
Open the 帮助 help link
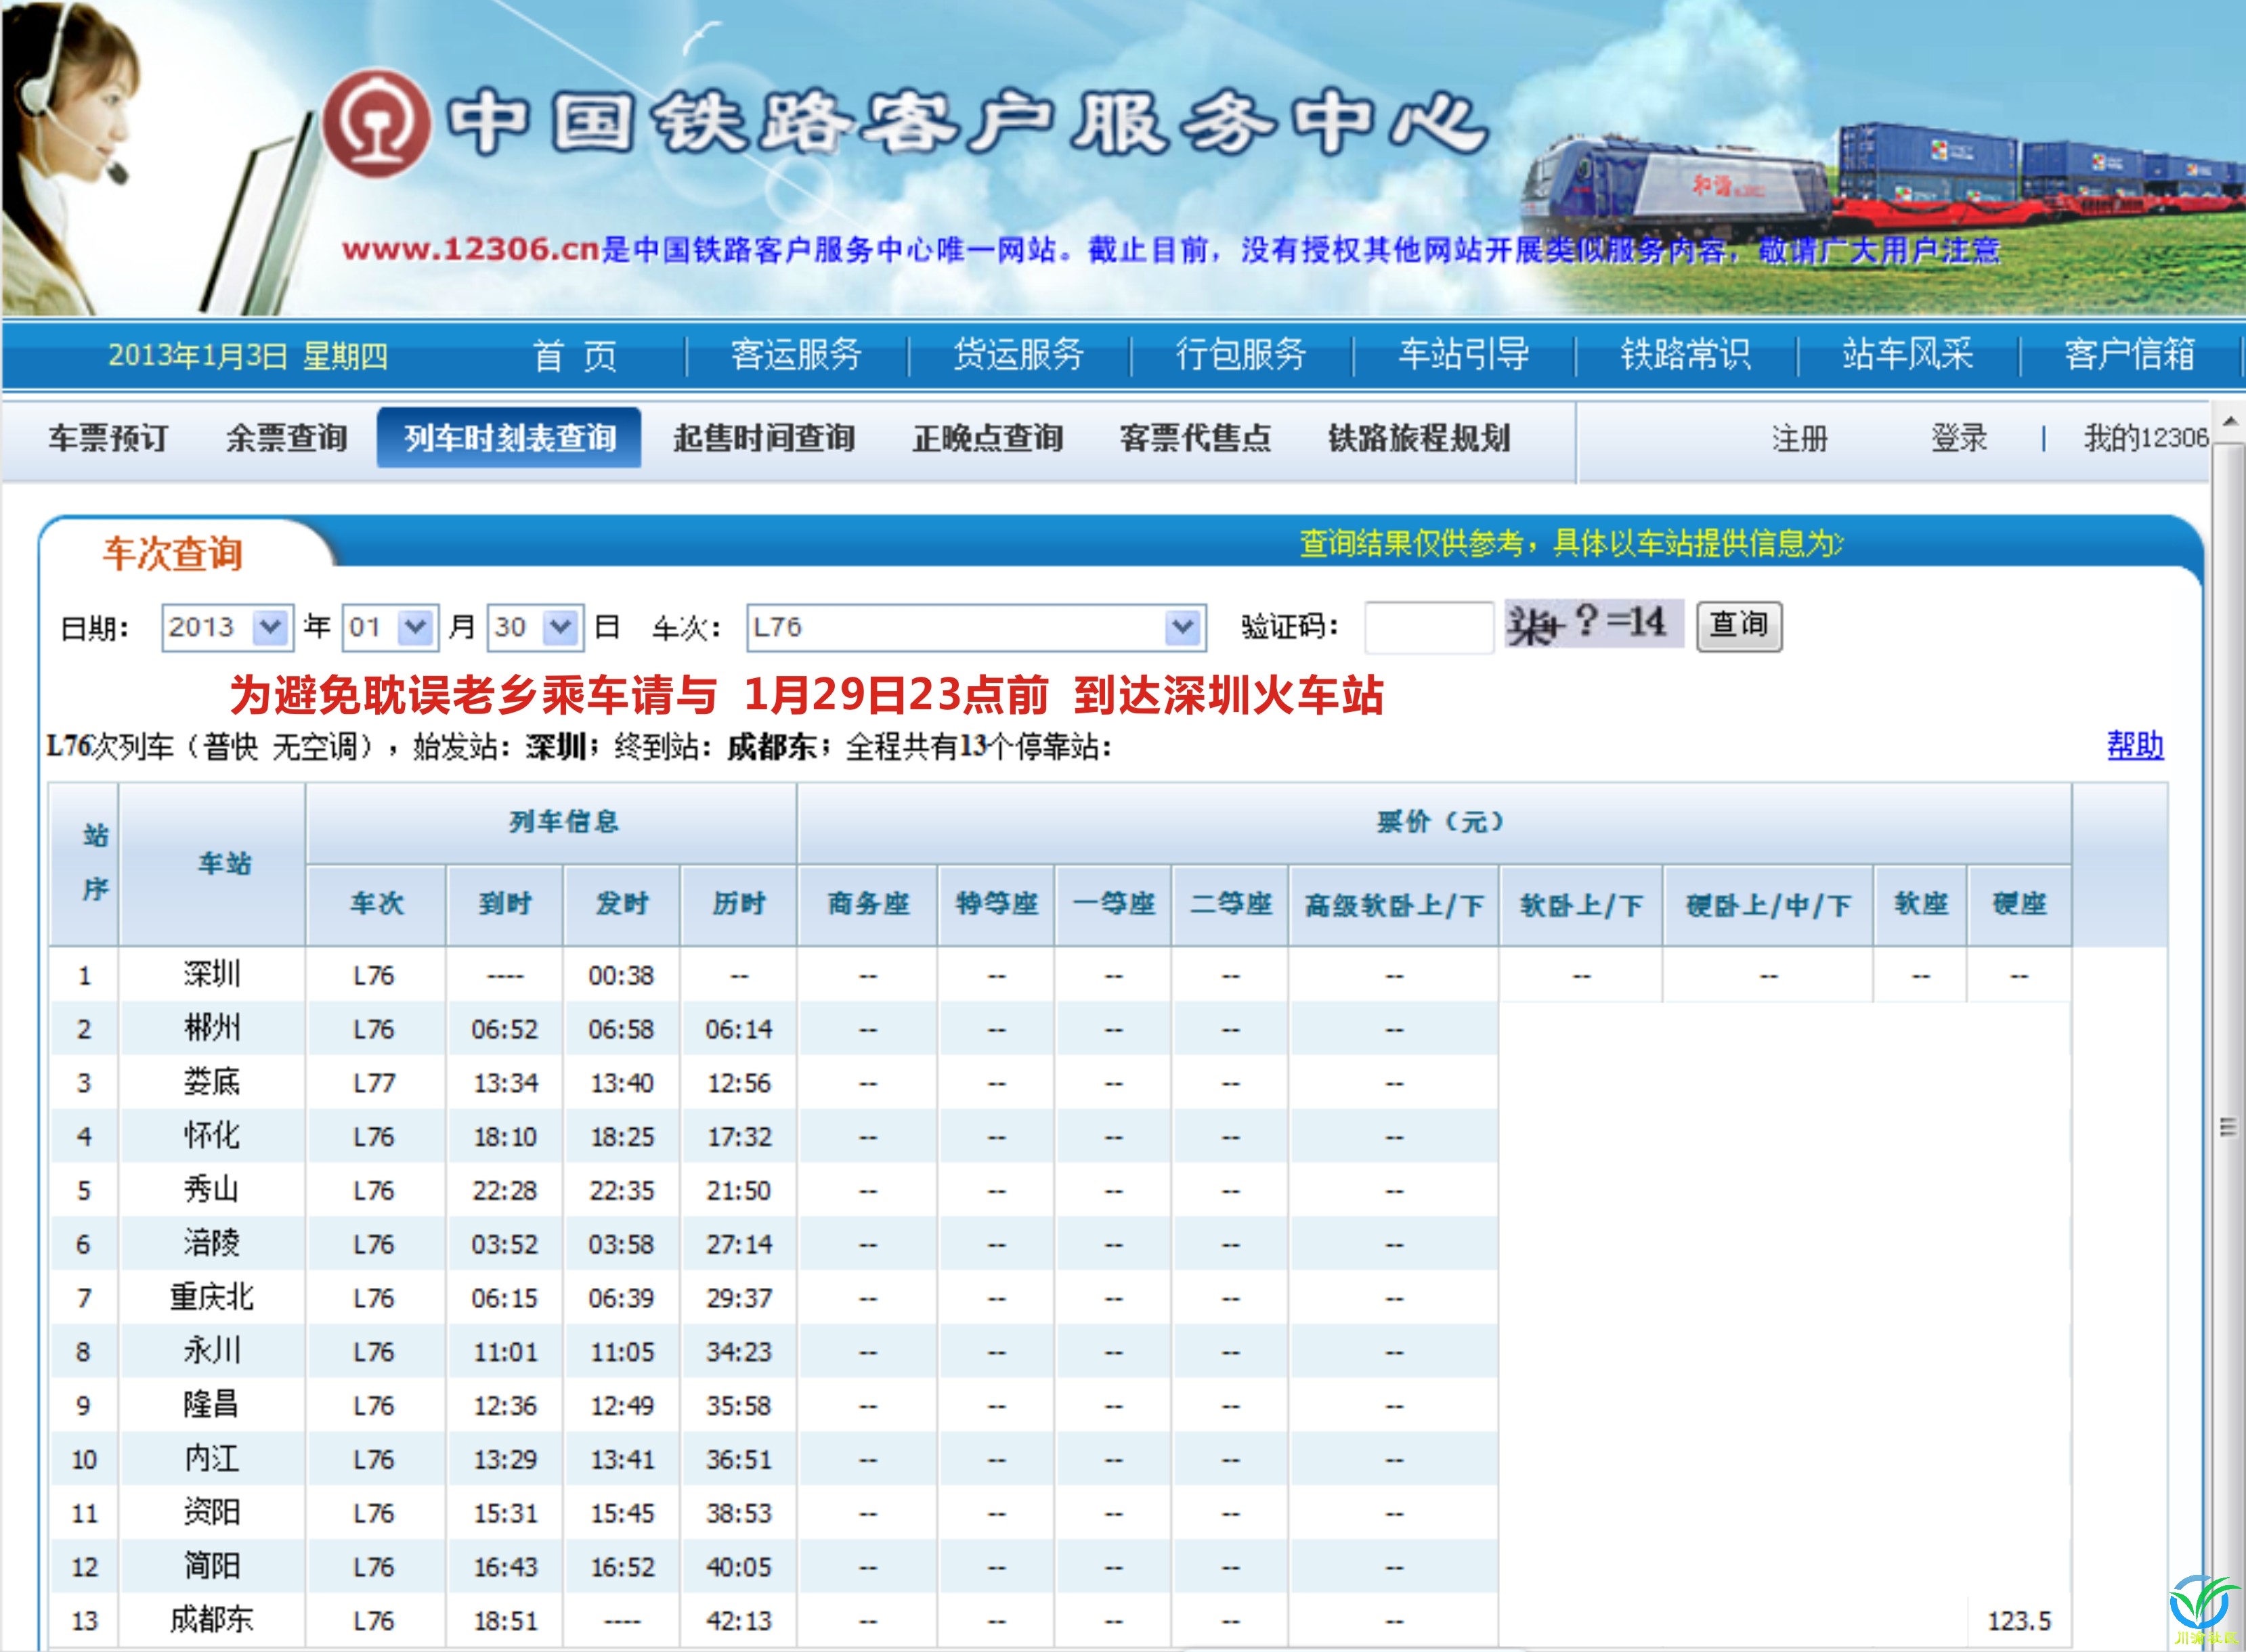pos(2135,745)
